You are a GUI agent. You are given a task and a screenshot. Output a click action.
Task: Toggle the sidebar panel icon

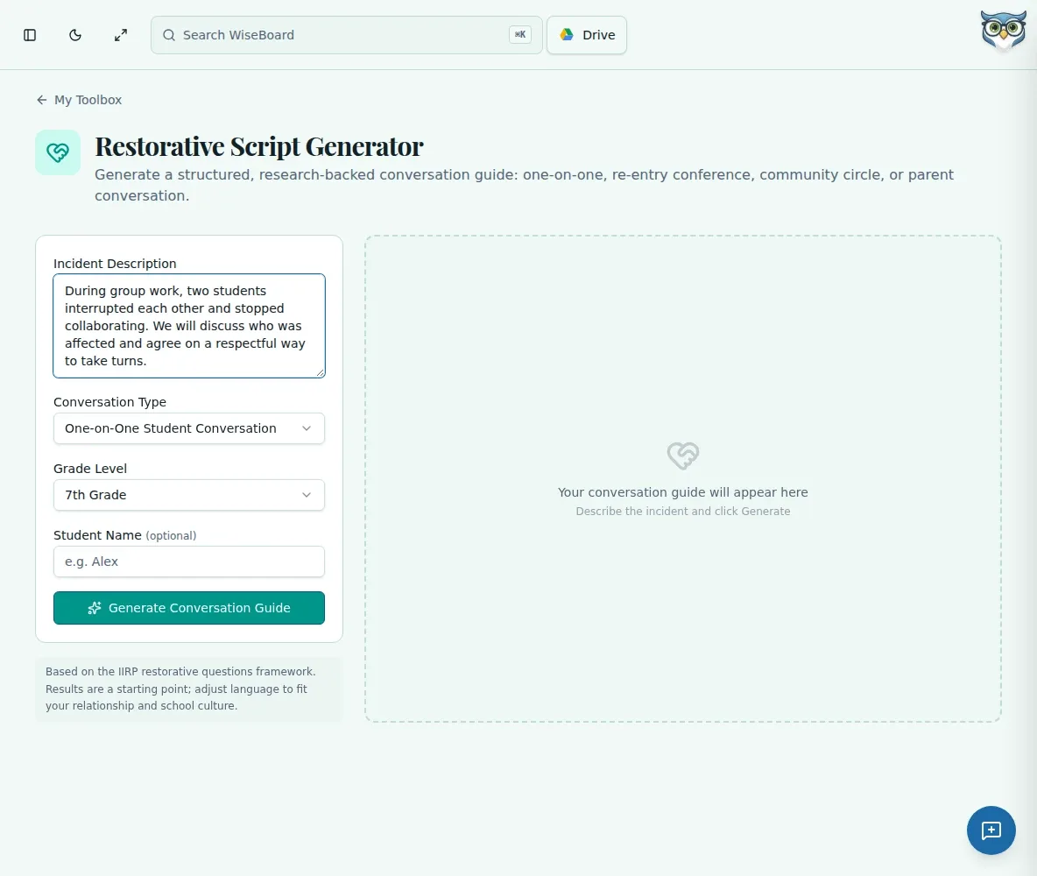[30, 35]
